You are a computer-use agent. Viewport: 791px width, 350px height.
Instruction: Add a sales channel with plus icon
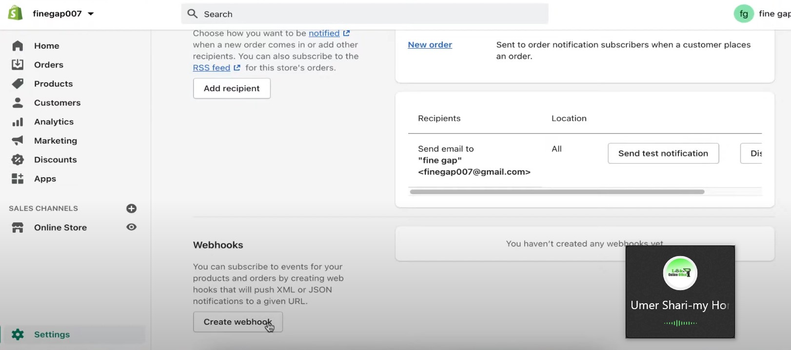[131, 208]
